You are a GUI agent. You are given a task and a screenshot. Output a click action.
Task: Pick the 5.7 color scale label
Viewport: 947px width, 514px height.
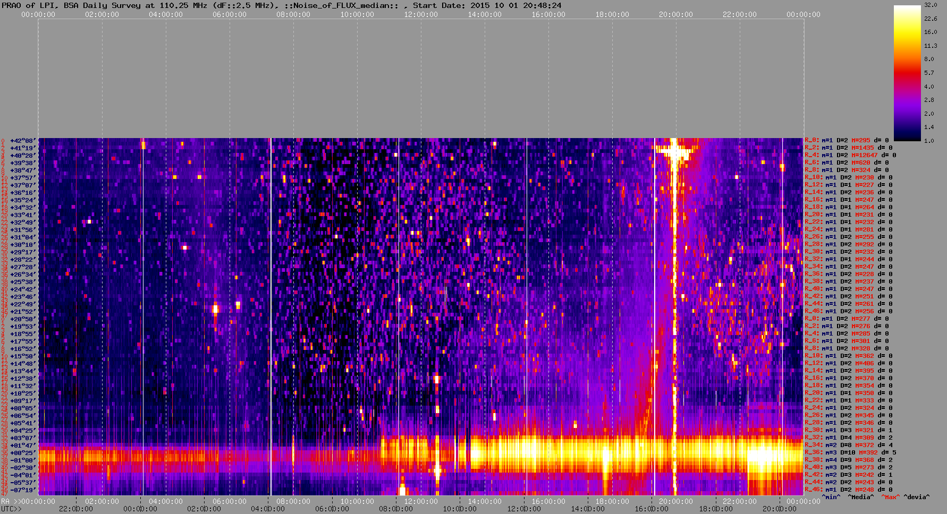pyautogui.click(x=929, y=73)
